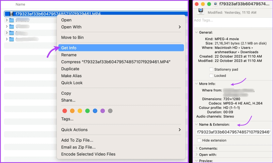The height and width of the screenshot is (163, 273).
Task: Expand the first blurred folder in Finder
Action: point(7,20)
